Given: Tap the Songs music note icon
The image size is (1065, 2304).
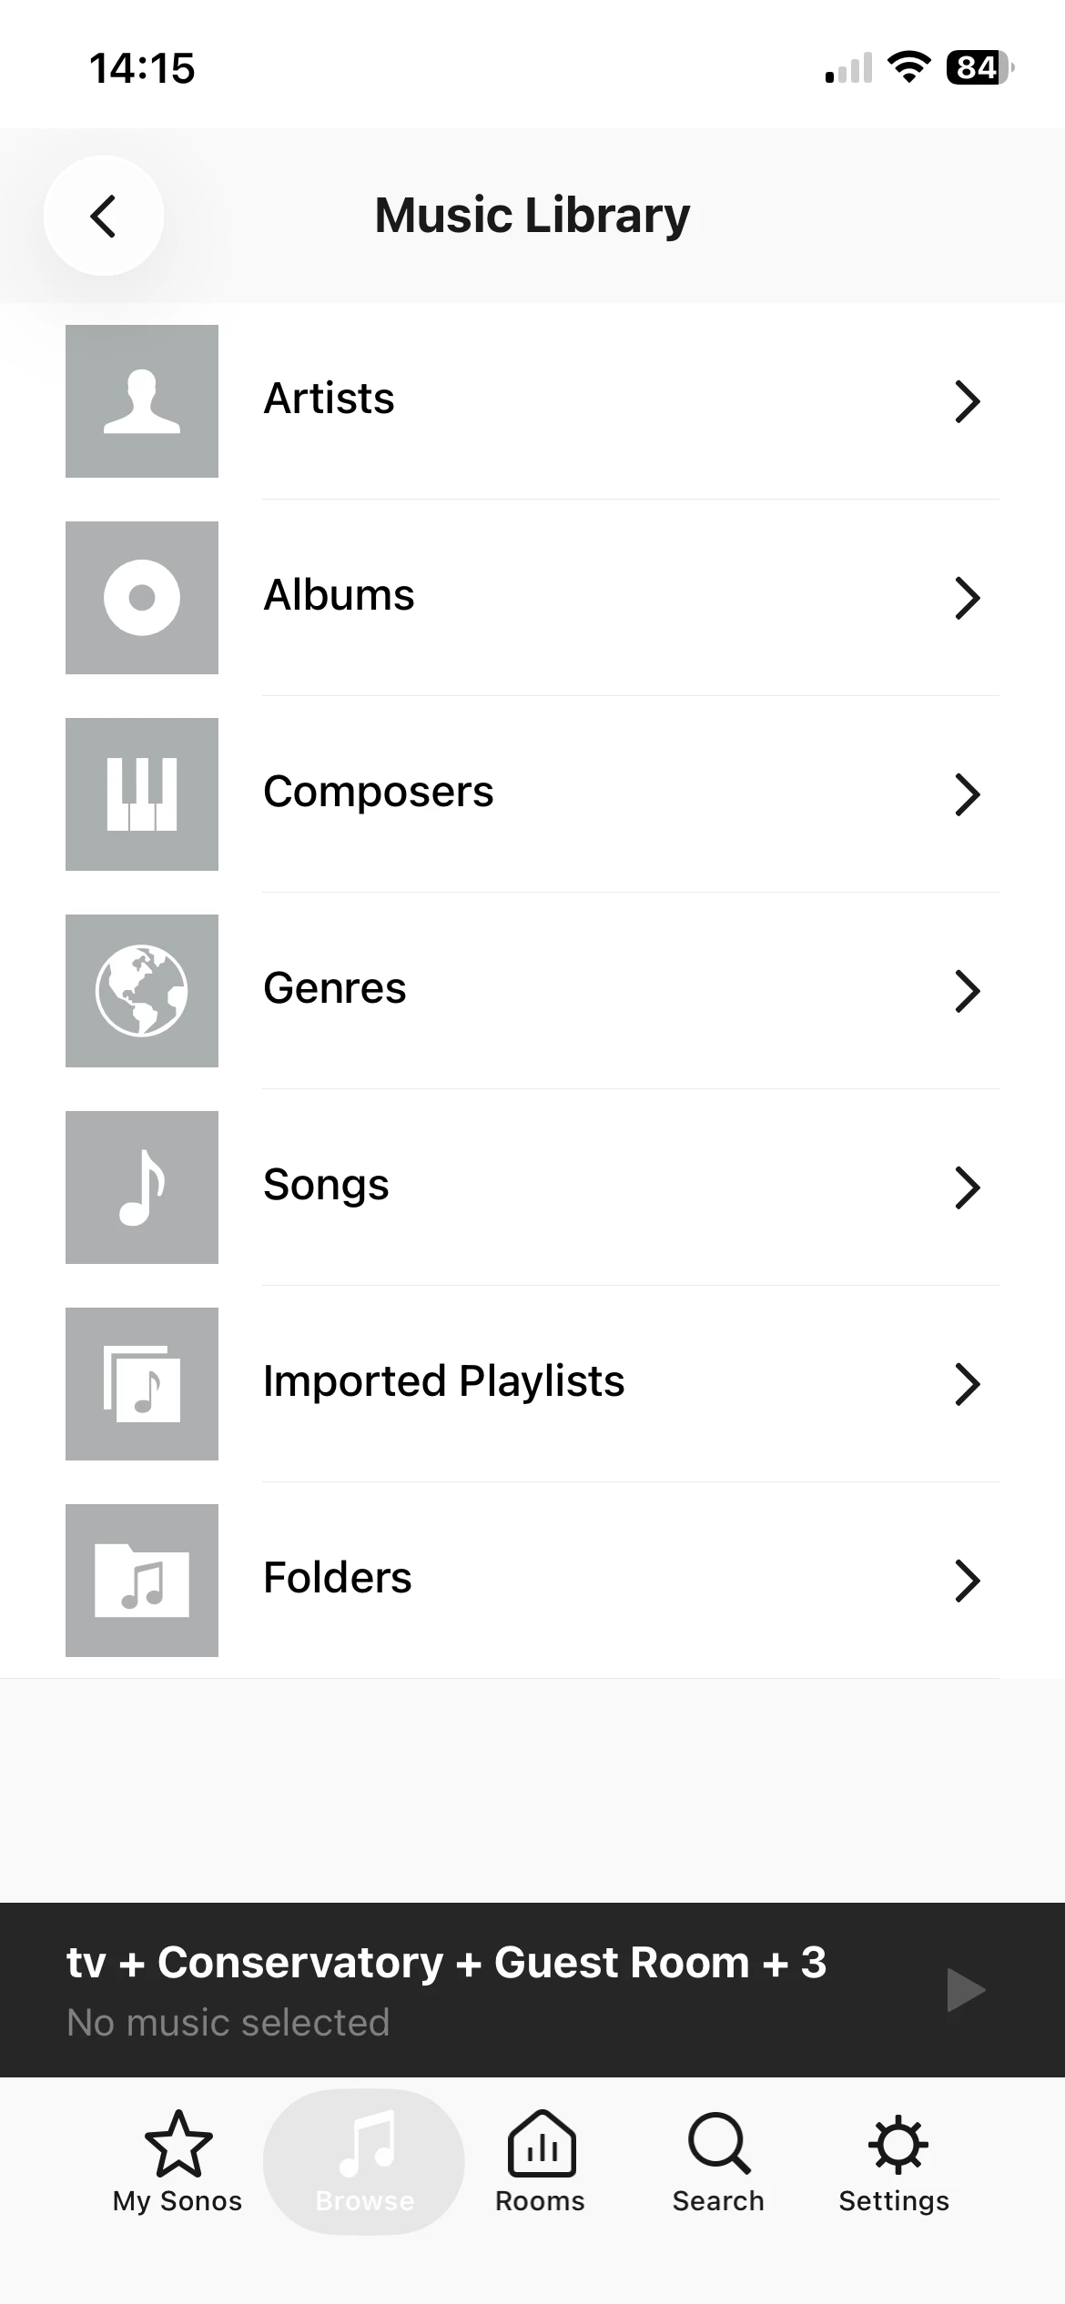Looking at the screenshot, I should point(142,1187).
